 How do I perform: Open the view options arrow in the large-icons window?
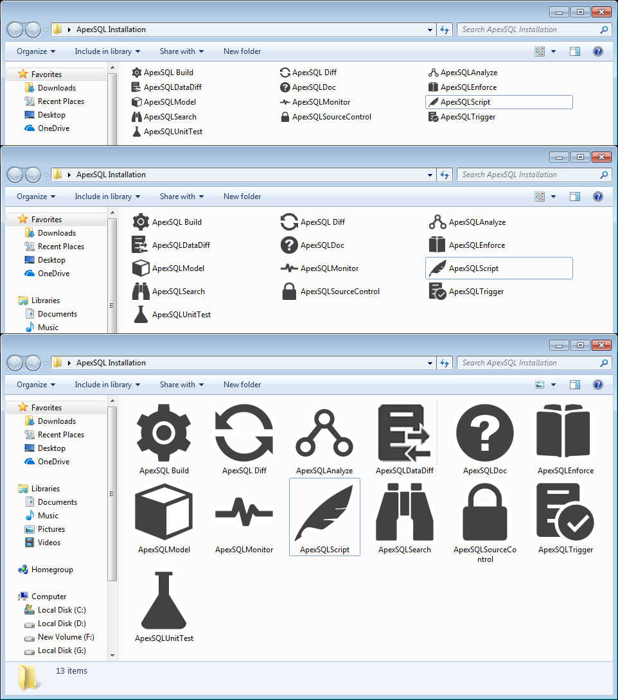click(x=553, y=385)
